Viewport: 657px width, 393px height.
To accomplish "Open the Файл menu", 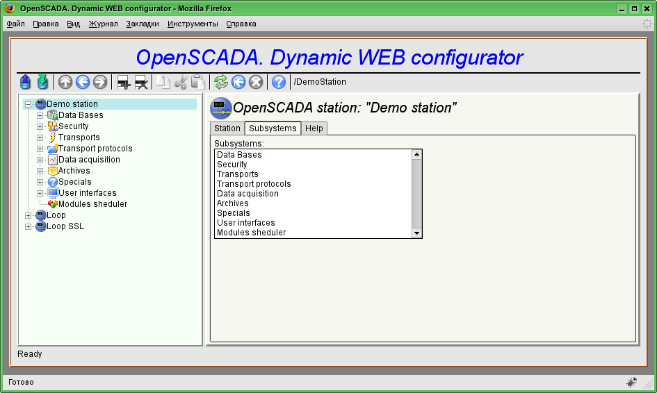I will pyautogui.click(x=15, y=24).
